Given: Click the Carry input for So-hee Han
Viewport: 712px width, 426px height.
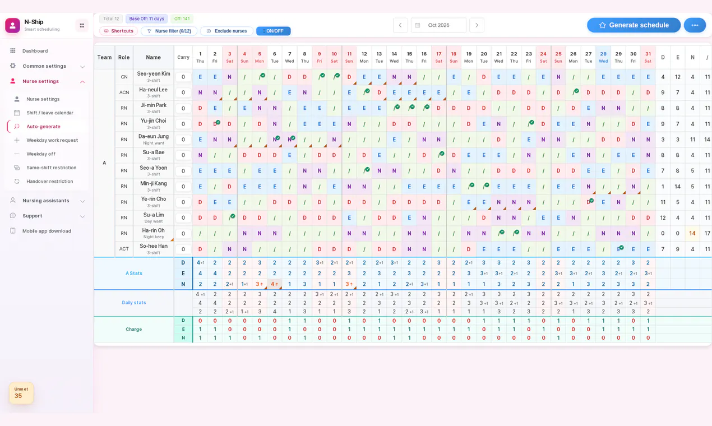Looking at the screenshot, I should (x=183, y=249).
